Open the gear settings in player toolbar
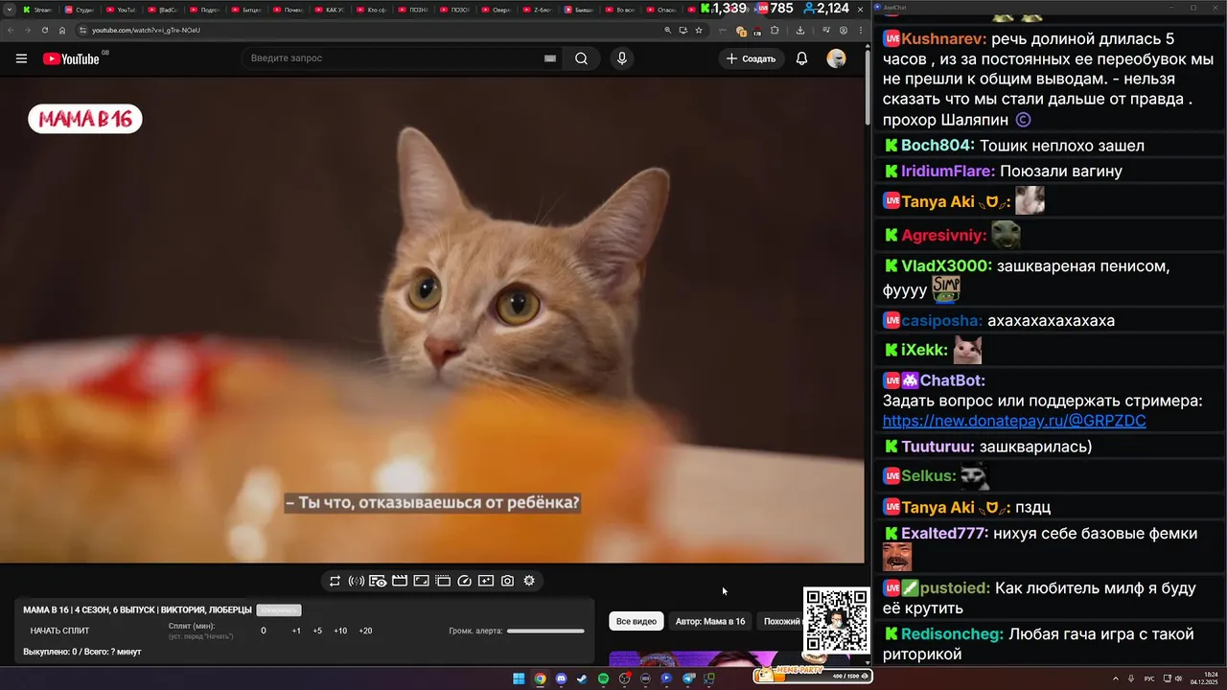This screenshot has height=690, width=1227. pyautogui.click(x=529, y=581)
